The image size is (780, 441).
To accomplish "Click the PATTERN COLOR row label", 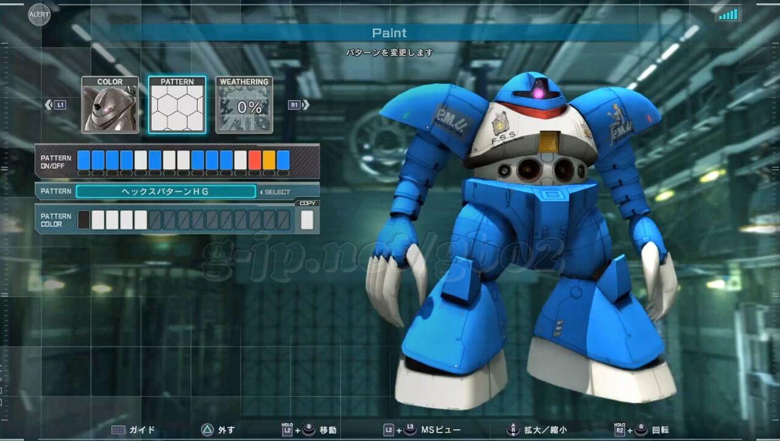I will 56,220.
